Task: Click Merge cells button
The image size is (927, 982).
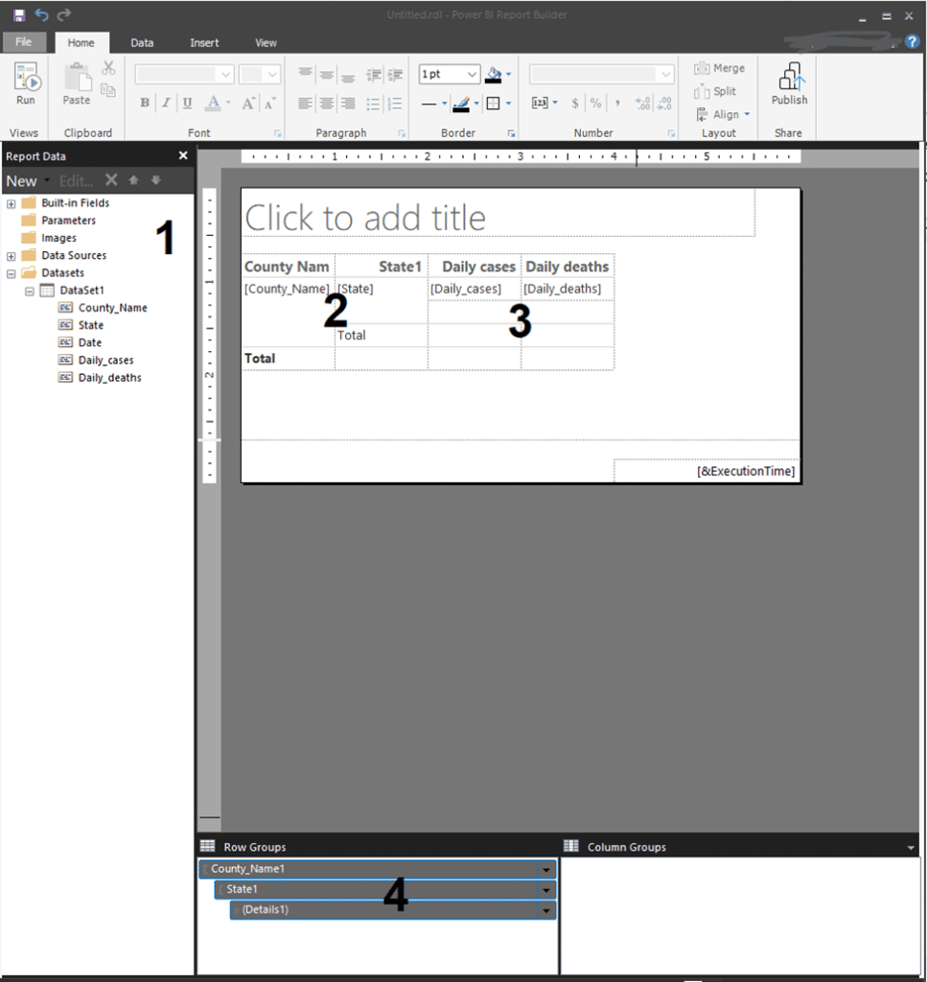Action: pos(719,68)
